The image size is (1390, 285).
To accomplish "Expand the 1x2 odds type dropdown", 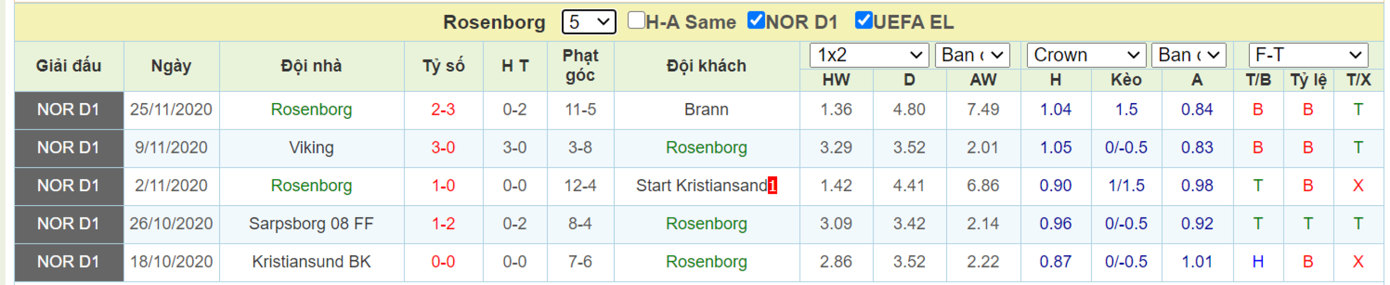I will click(869, 55).
